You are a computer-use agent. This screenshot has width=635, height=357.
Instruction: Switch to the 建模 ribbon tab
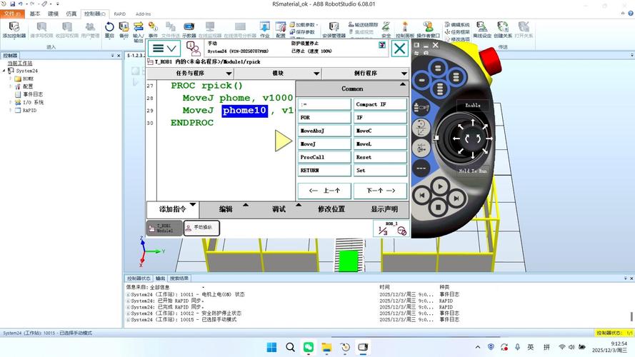(x=53, y=14)
